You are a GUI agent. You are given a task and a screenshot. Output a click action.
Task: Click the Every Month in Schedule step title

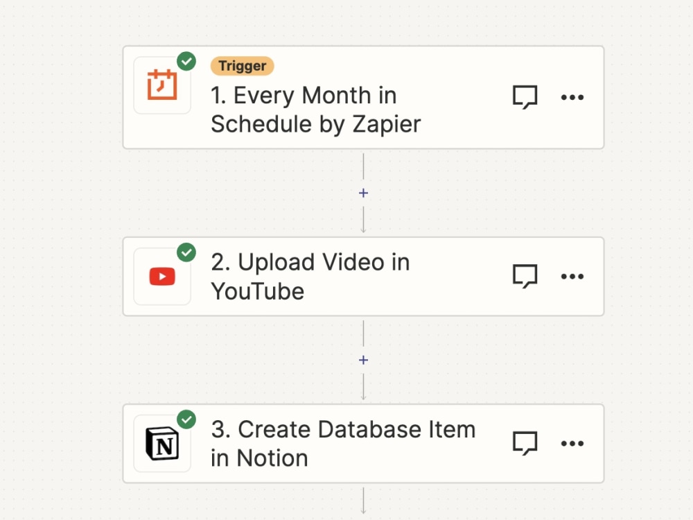click(x=315, y=110)
